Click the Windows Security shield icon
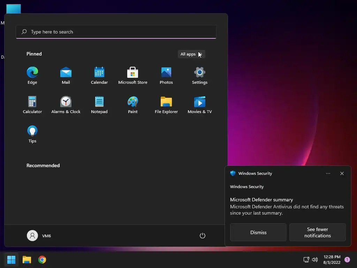The width and height of the screenshot is (357, 268). coord(233,173)
